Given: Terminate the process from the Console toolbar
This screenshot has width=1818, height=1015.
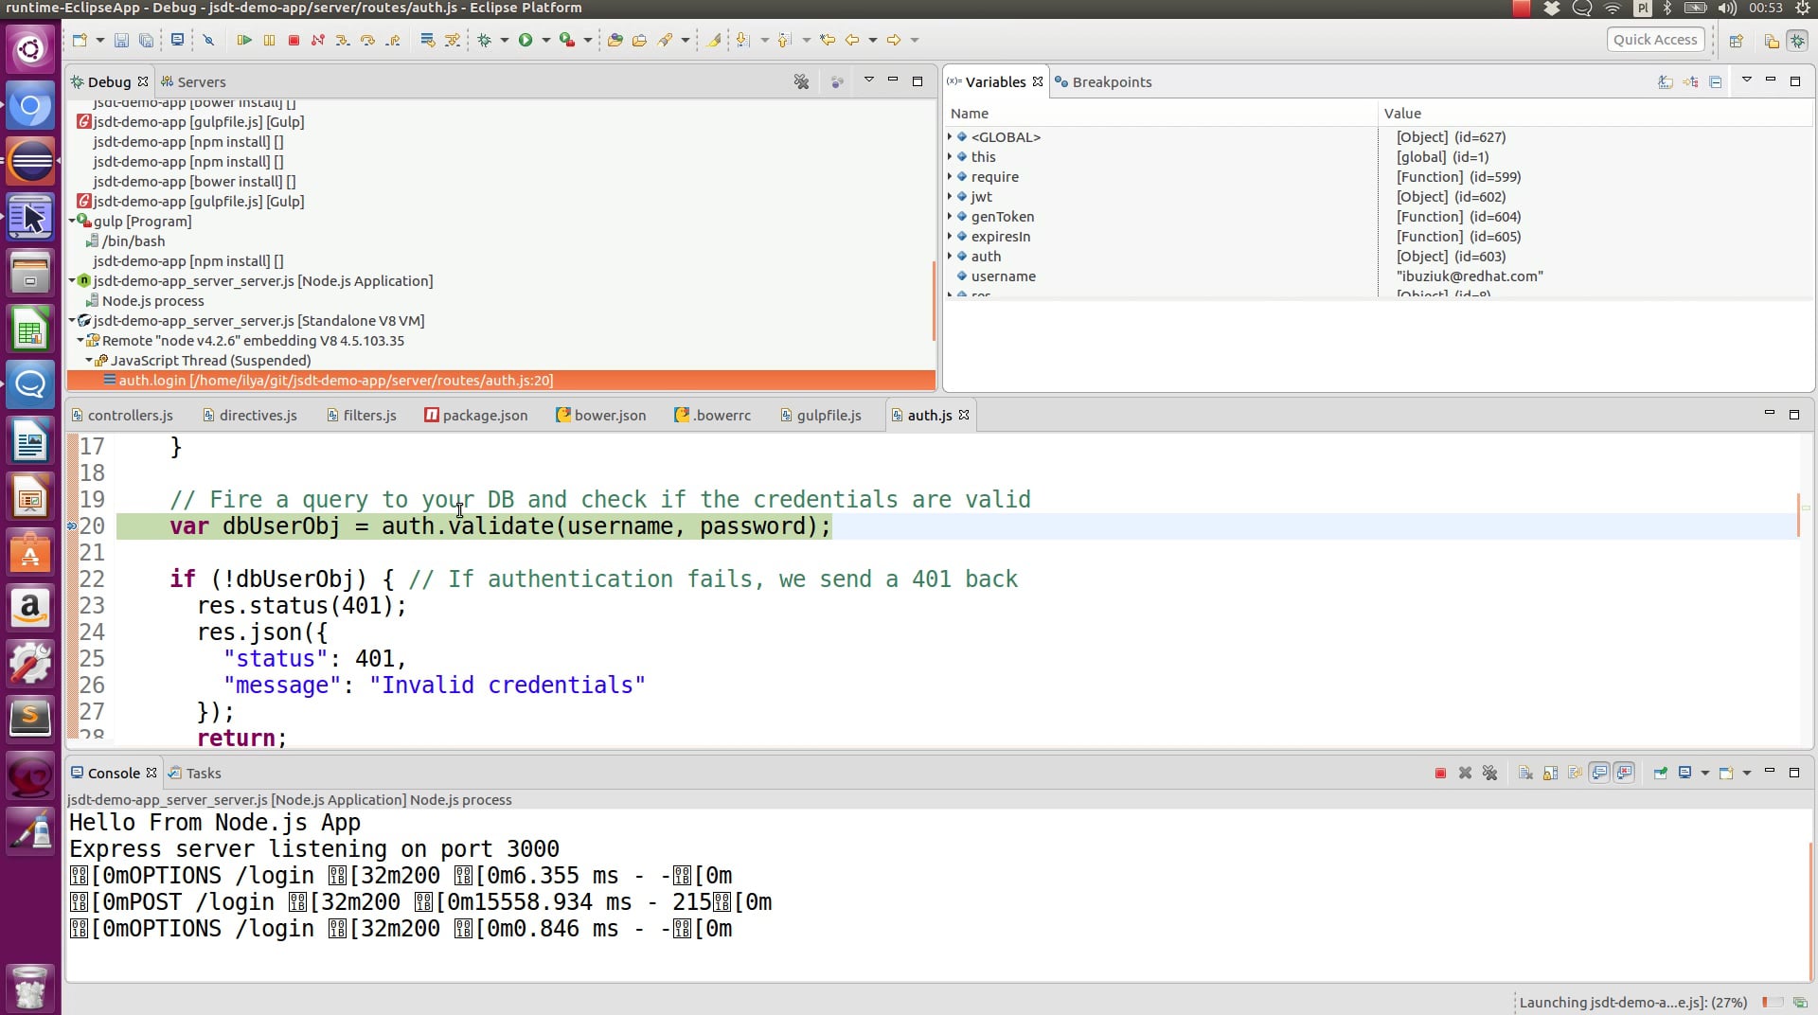Looking at the screenshot, I should click(x=1440, y=774).
